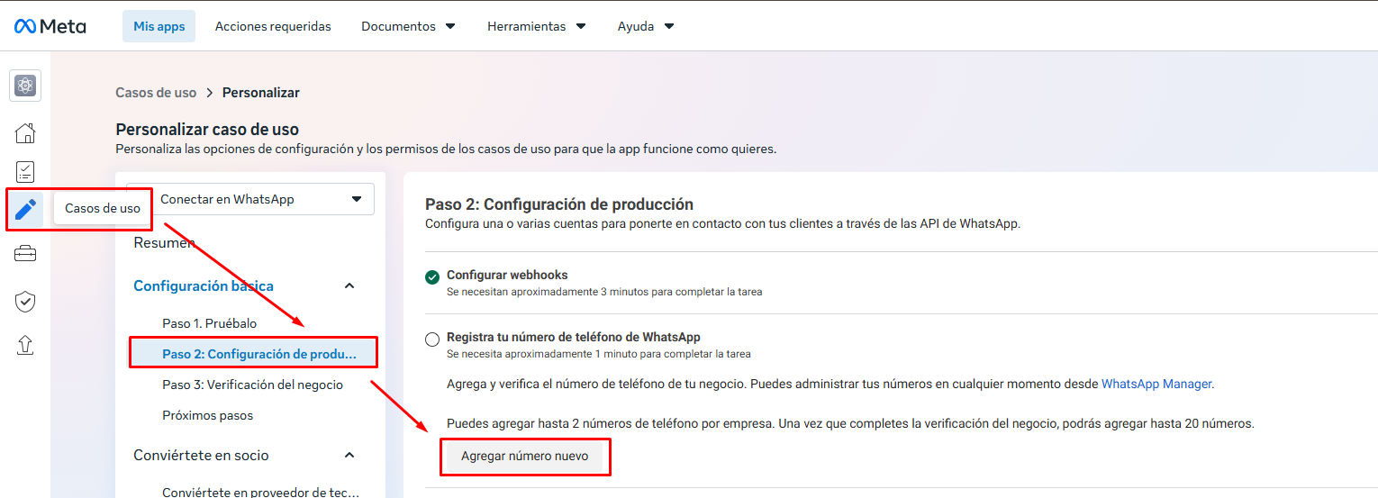
Task: Collapse the Configuración básica section chevron
Action: click(350, 285)
